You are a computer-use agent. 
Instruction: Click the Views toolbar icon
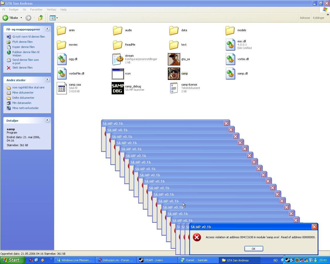coord(53,18)
